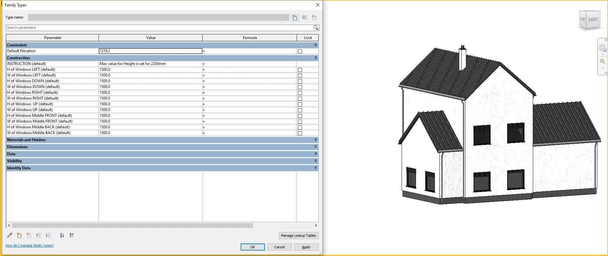
Task: Toggle lock for W of Windows Middle BACK
Action: pos(300,133)
